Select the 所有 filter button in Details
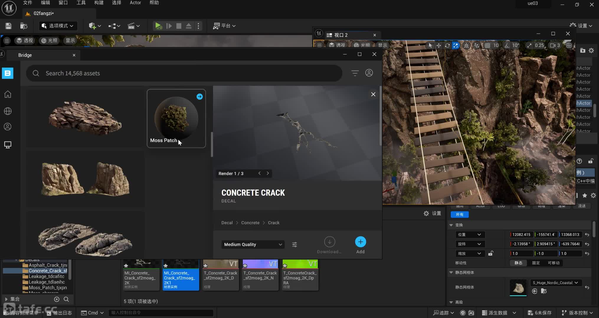This screenshot has width=599, height=318. coord(460,215)
